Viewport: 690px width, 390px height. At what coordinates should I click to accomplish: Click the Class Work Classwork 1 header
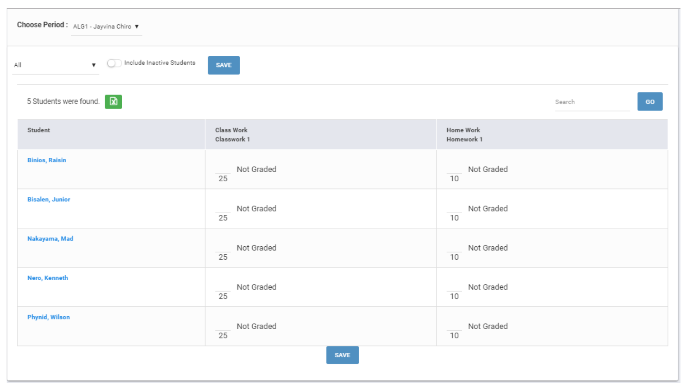232,135
